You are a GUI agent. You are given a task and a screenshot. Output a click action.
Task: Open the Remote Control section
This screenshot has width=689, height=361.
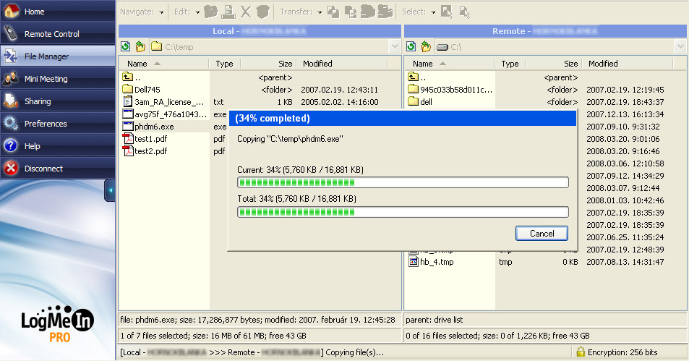[58, 34]
